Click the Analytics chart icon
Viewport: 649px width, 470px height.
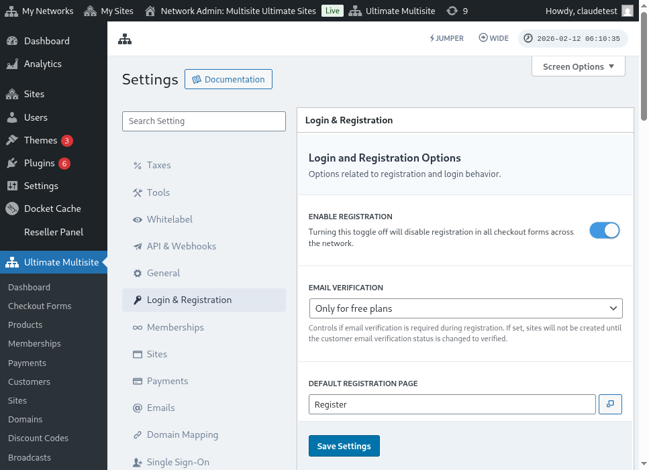click(13, 64)
